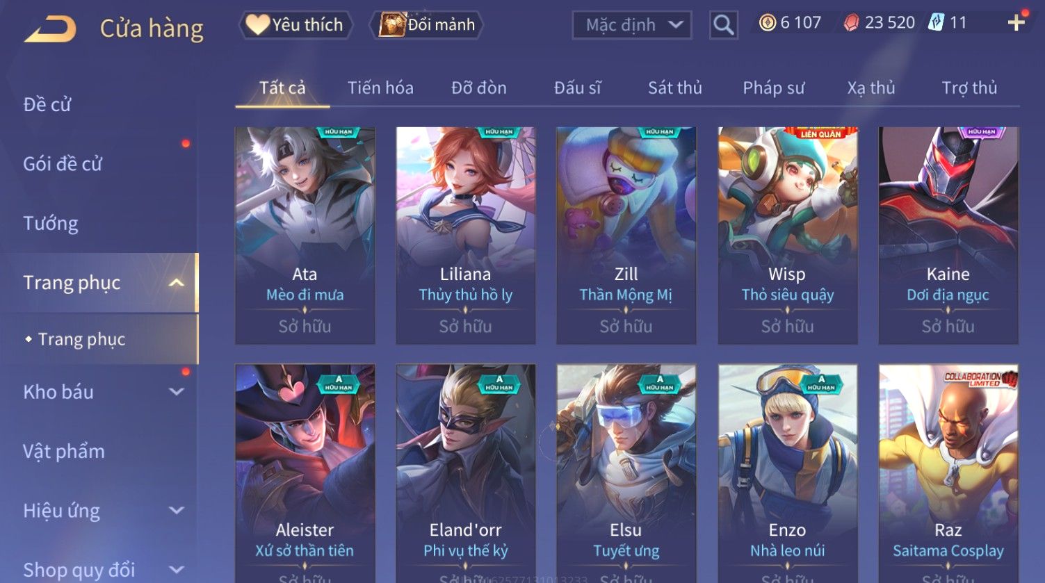Switch to the Sát thủ tab

[674, 88]
